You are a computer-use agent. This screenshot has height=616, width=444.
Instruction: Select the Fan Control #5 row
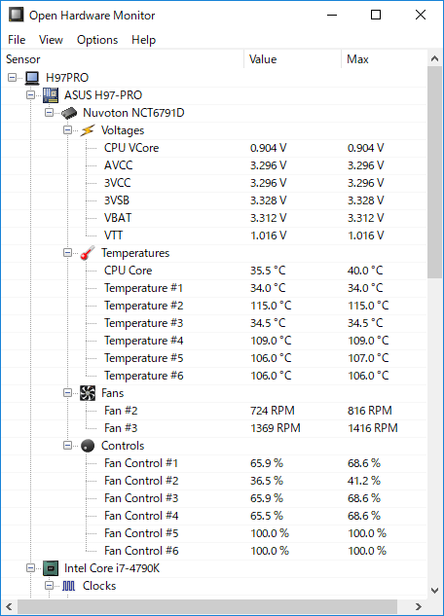pyautogui.click(x=214, y=533)
